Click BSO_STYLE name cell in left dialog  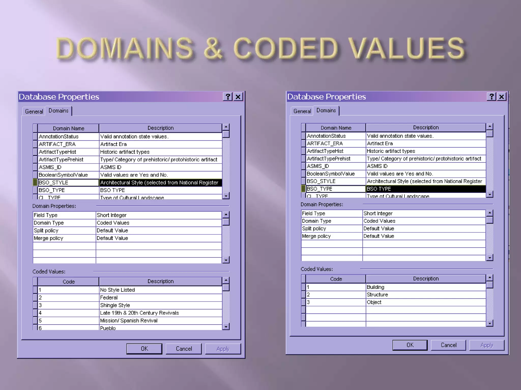(x=68, y=183)
